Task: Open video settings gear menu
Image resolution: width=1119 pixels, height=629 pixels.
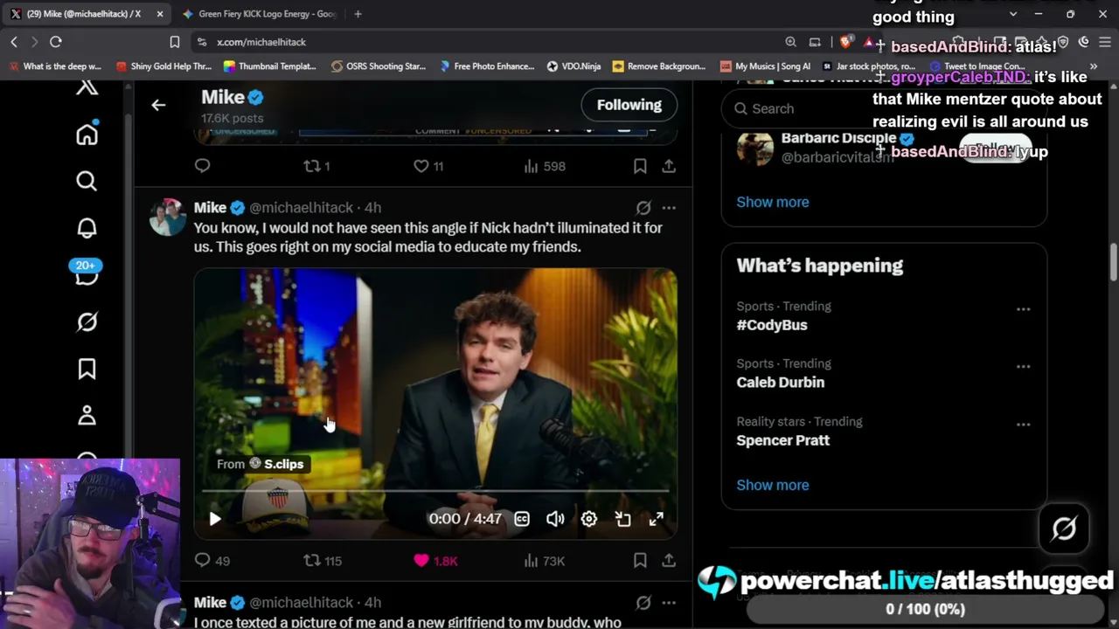Action: coord(589,519)
